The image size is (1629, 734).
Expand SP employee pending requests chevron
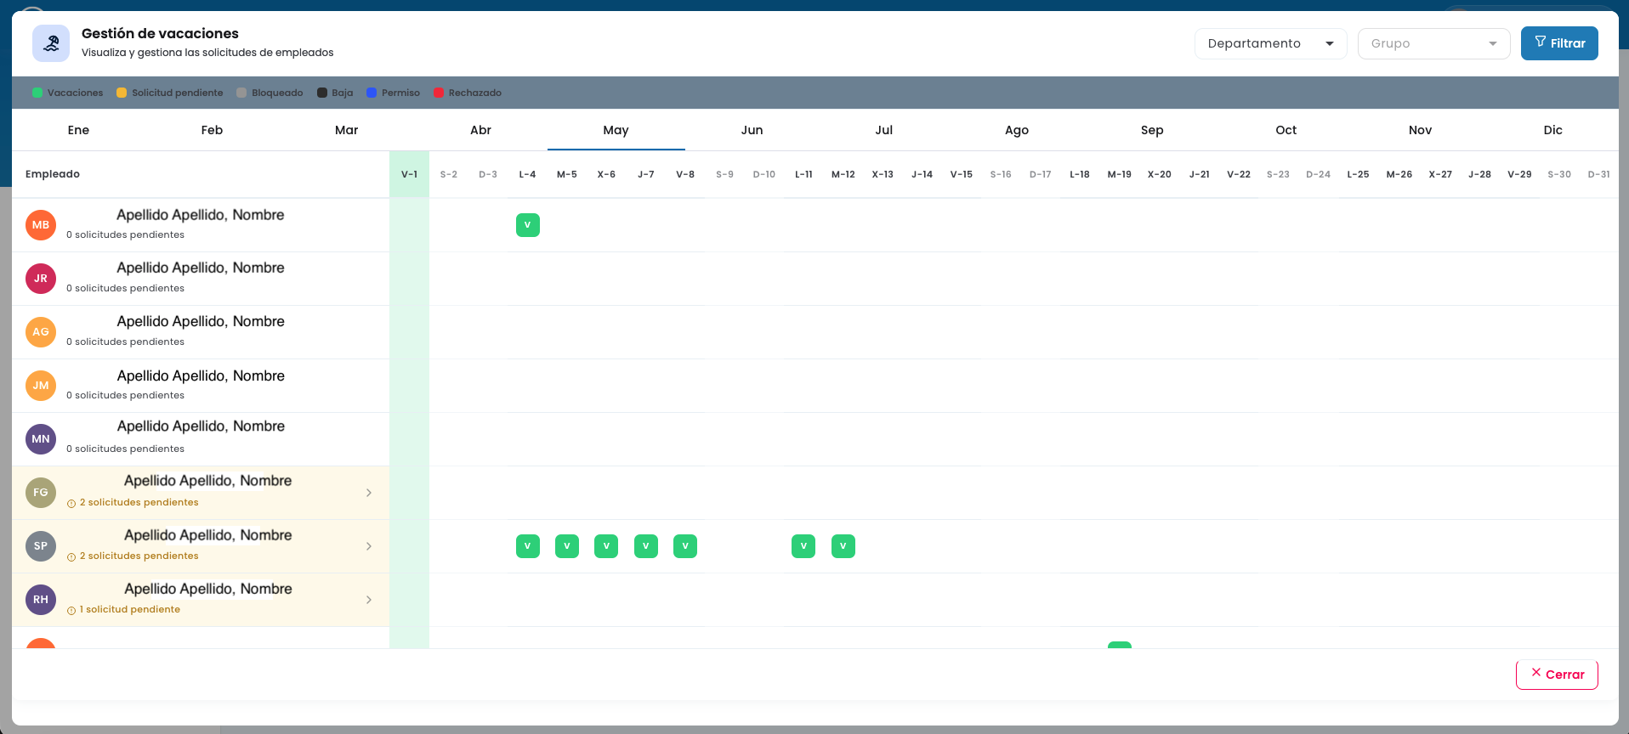(x=369, y=546)
